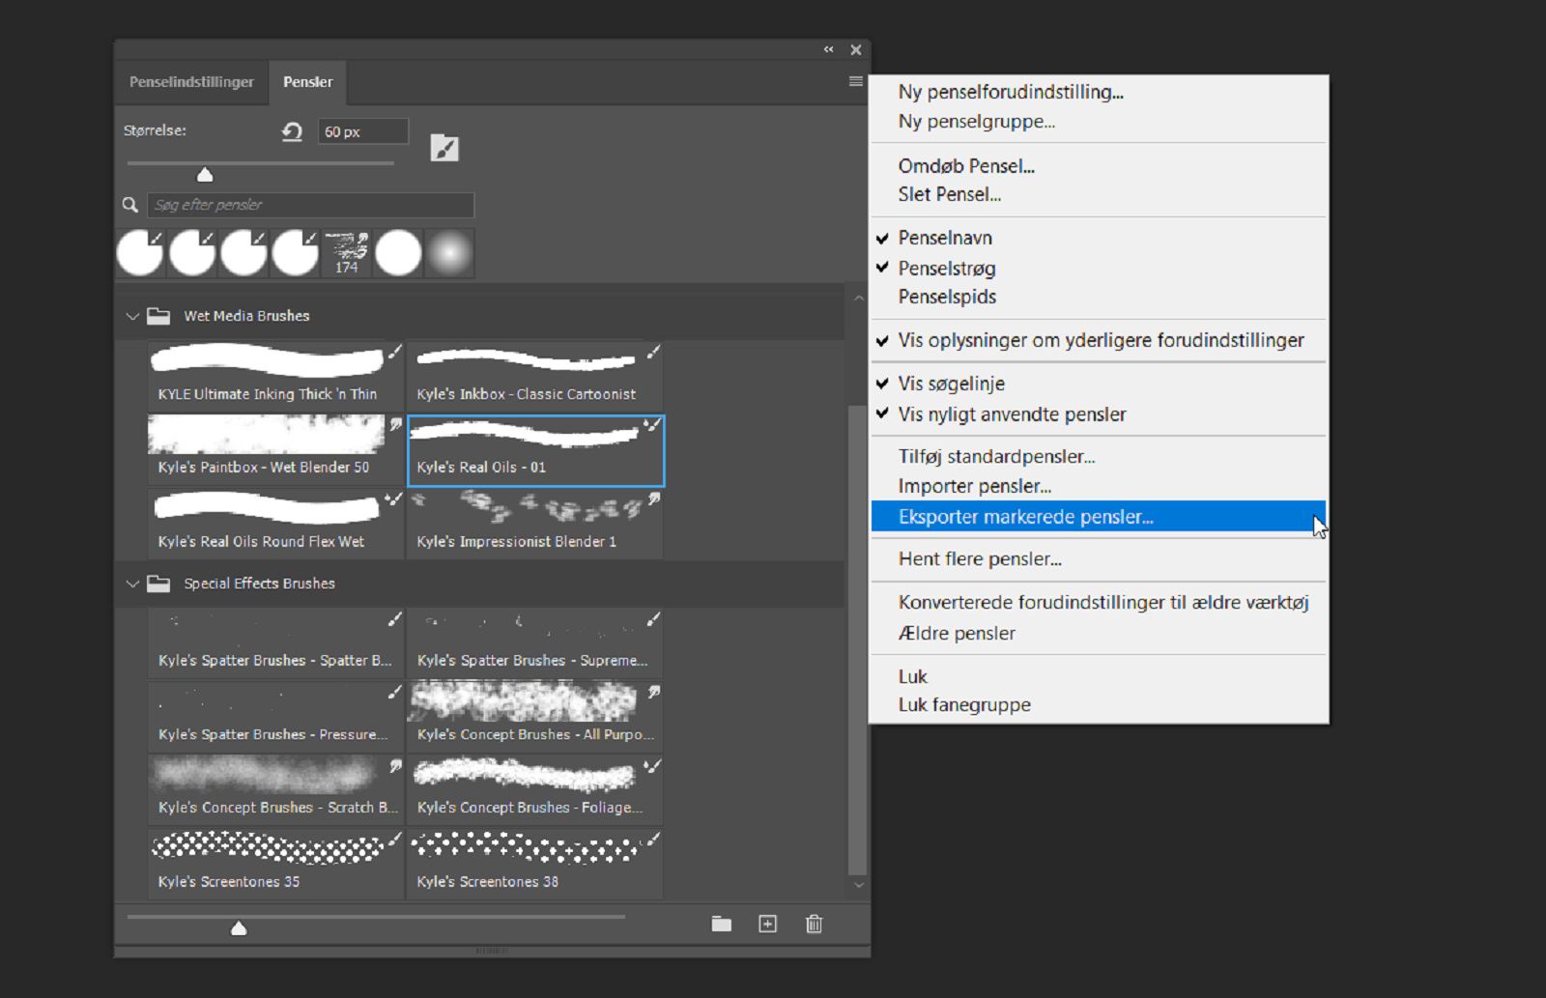Choose Ældre pensler menu entry
1546x998 pixels.
[x=1099, y=634]
